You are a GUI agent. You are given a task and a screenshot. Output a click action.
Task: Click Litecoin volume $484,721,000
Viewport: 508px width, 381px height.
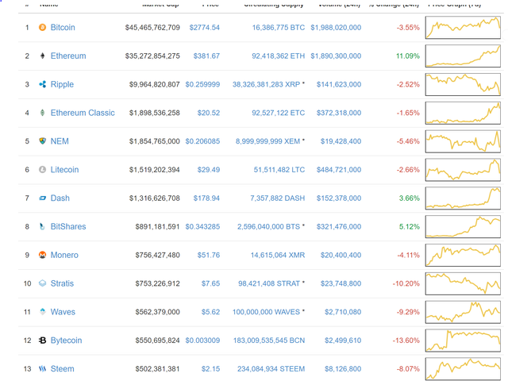point(339,170)
